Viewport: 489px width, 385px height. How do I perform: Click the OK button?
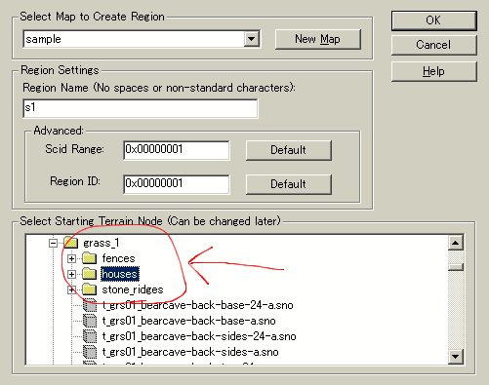[x=434, y=20]
